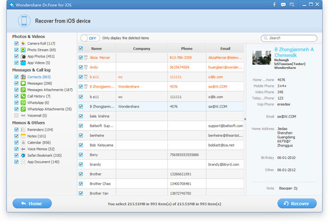The image size is (329, 222).
Task: Click the Call History phone icon
Action: (23, 96)
